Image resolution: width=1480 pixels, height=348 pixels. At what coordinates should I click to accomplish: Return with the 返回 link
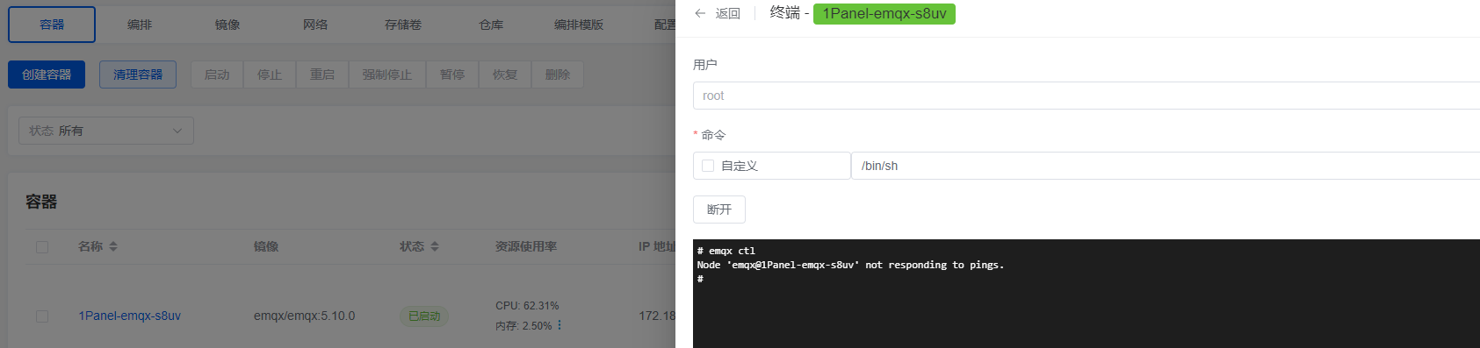tap(727, 13)
